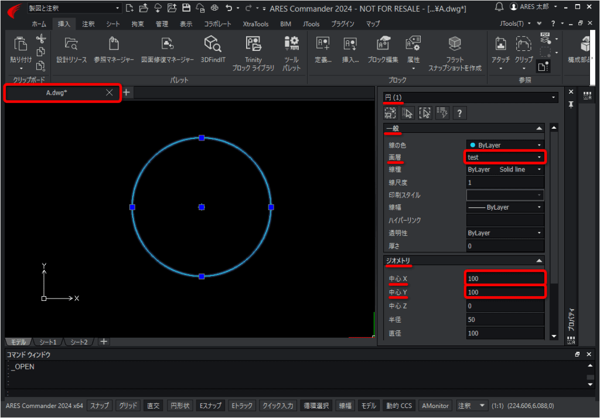
Task: Toggle Snap (スナップ) in status bar
Action: pos(100,406)
